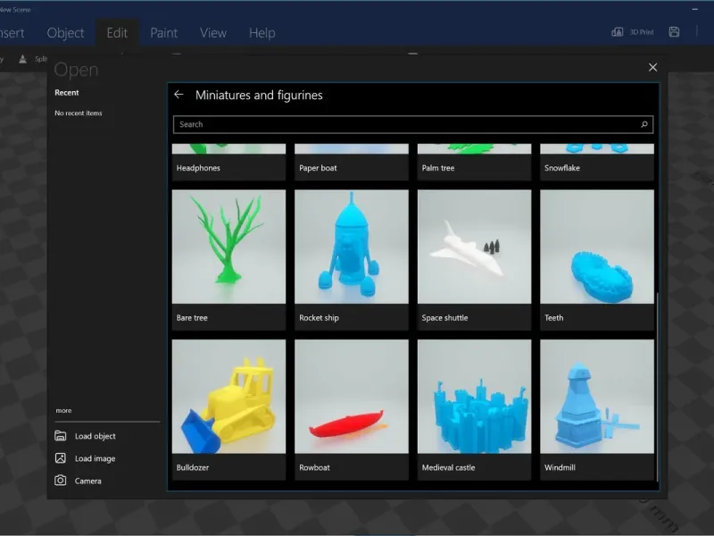This screenshot has height=536, width=714.
Task: Click the Paper boat label
Action: 318,168
